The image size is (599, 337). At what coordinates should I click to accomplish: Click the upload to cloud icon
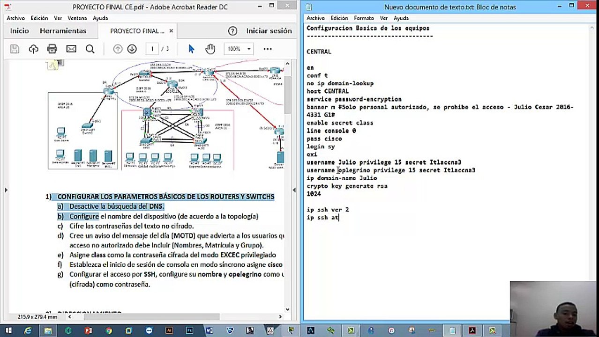click(33, 49)
